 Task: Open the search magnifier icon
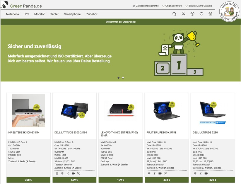pyautogui.click(x=174, y=14)
